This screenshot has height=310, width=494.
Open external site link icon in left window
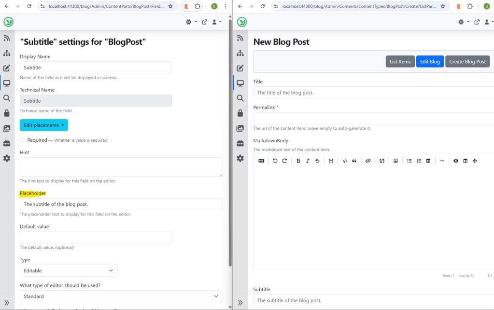[x=204, y=22]
